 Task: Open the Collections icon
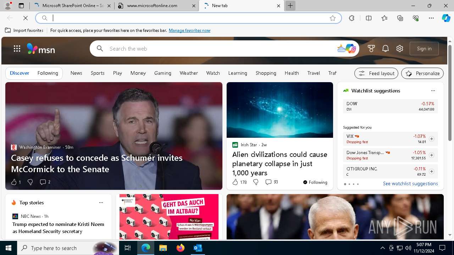400,18
